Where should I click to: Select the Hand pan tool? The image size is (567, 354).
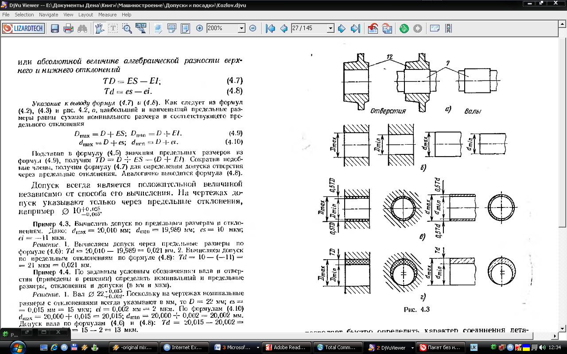tap(99, 28)
